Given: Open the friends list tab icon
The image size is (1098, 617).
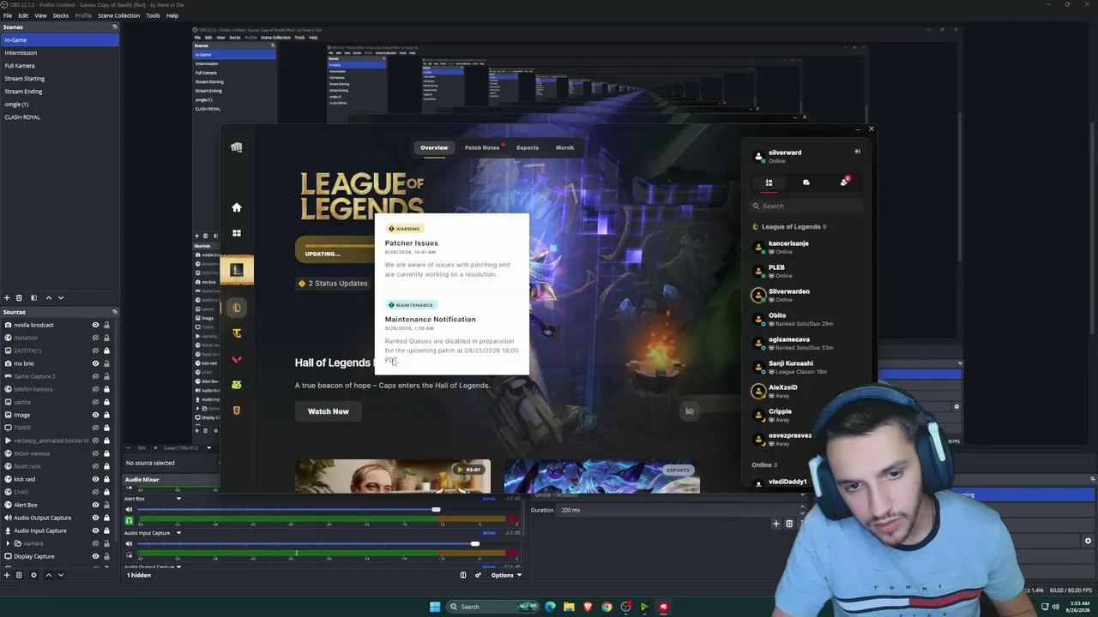Looking at the screenshot, I should pyautogui.click(x=769, y=183).
